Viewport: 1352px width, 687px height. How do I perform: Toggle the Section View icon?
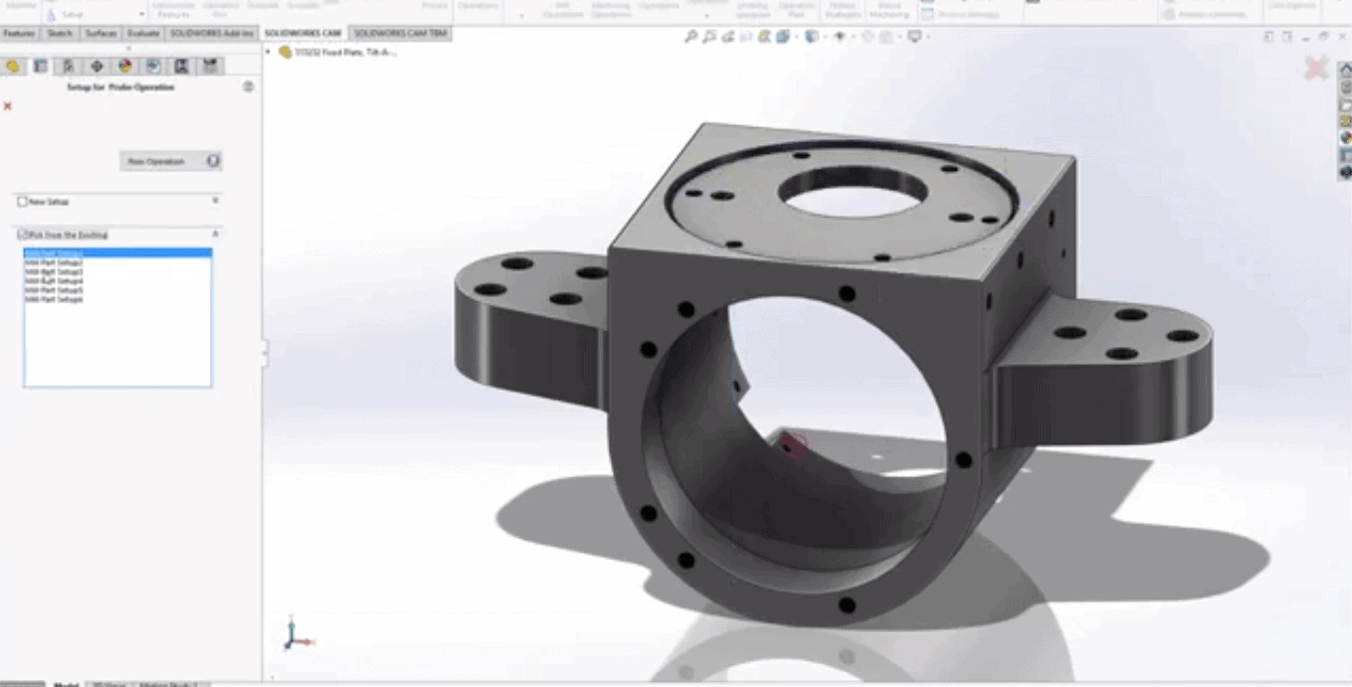746,37
